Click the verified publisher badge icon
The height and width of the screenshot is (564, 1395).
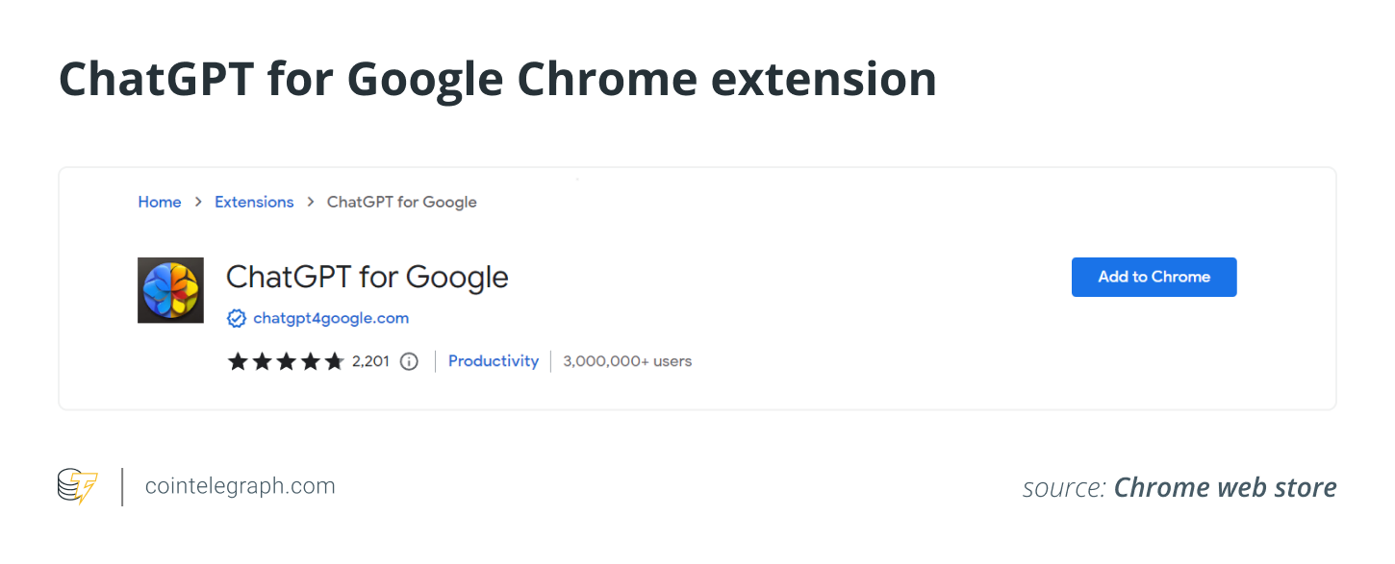(236, 318)
